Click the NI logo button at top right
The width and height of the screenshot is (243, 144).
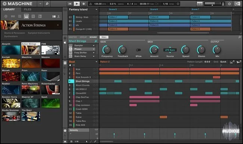point(237,4)
